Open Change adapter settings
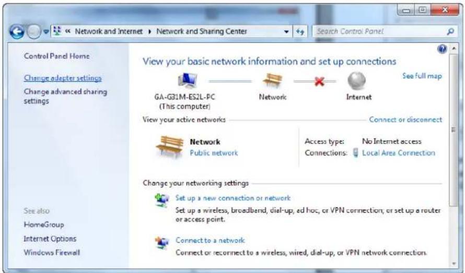This screenshot has width=465, height=273. 63,78
